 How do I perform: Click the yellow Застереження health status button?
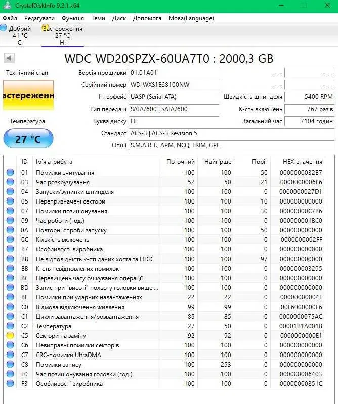[x=28, y=95]
